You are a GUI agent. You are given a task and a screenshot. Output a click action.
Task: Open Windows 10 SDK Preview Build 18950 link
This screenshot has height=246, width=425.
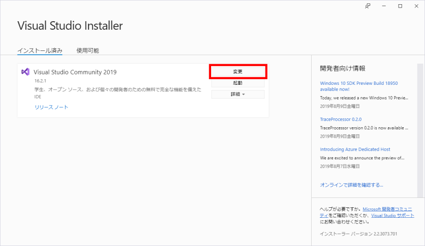point(359,86)
